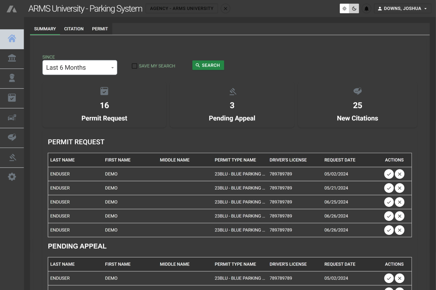Clear the agency filter with X button
Image resolution: width=436 pixels, height=290 pixels.
pos(225,9)
